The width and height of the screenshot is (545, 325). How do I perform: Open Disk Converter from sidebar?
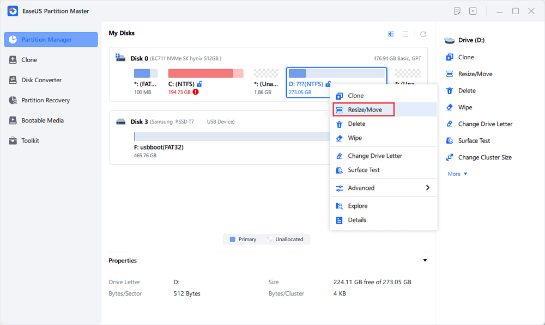click(41, 80)
